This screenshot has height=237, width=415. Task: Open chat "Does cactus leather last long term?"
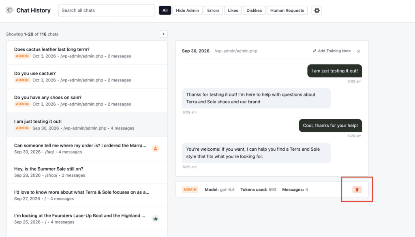click(87, 53)
